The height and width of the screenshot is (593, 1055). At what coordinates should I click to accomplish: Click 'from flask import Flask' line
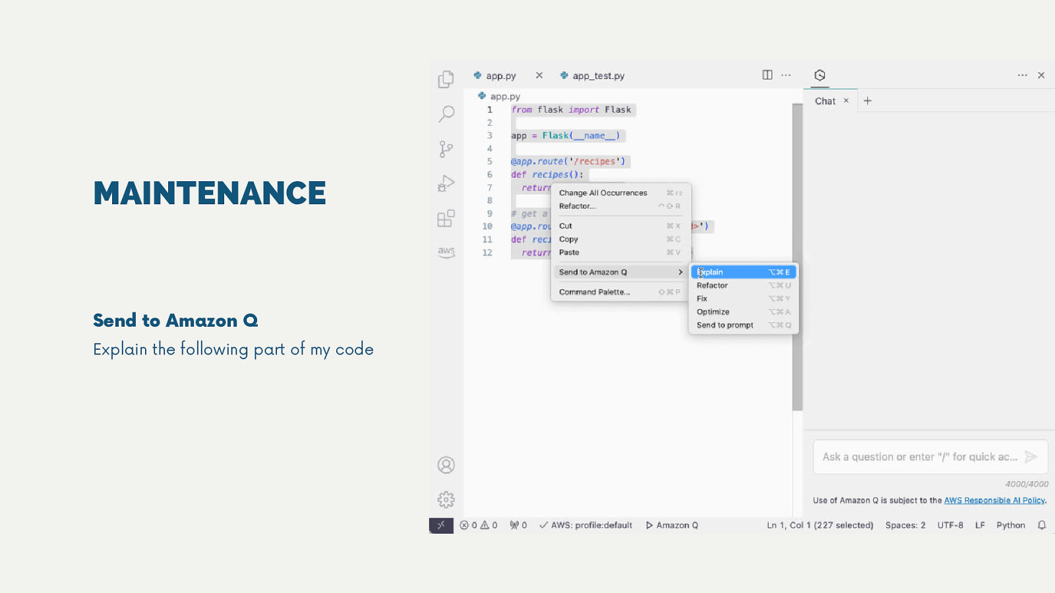(571, 110)
